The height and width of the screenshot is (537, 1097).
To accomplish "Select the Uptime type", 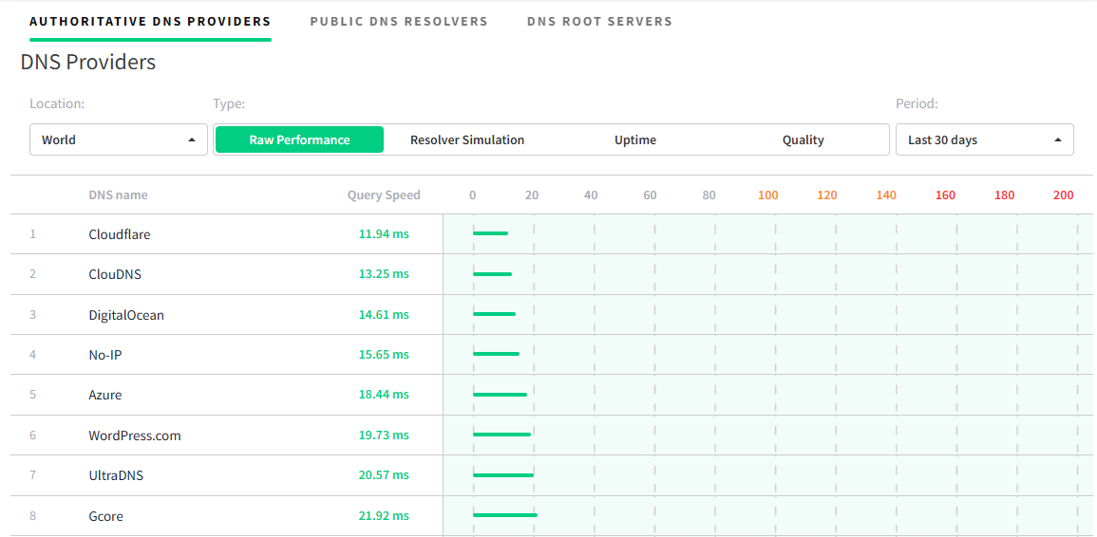I will [635, 139].
